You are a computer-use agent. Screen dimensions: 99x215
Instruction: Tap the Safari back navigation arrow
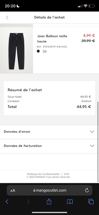click(7, 201)
